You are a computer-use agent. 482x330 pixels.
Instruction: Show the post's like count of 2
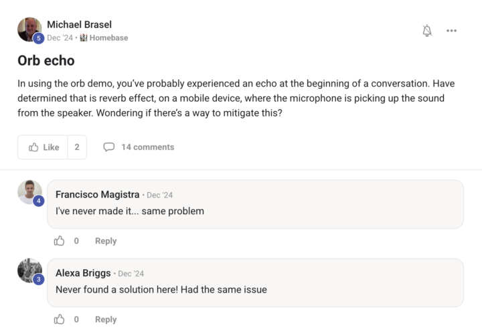[x=77, y=147]
